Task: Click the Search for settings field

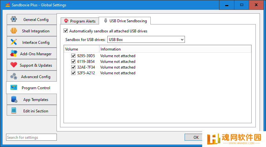Action: point(31,137)
